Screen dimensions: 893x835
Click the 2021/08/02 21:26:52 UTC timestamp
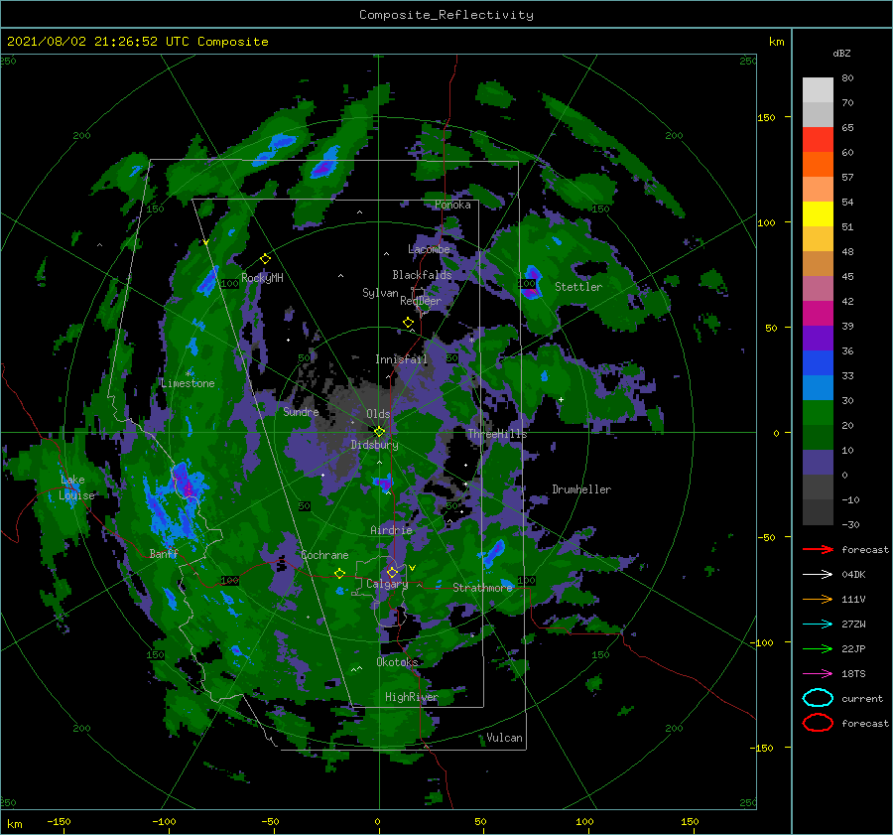(x=86, y=42)
